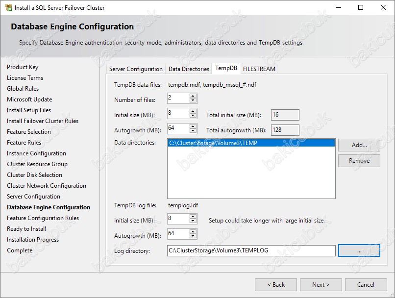Switch to the Server Configuration tab
Image resolution: width=395 pixels, height=298 pixels.
point(136,69)
